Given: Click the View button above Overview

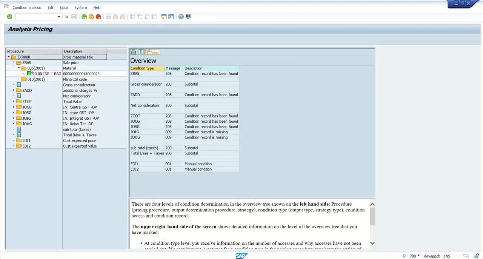Looking at the screenshot, I should (153, 52).
